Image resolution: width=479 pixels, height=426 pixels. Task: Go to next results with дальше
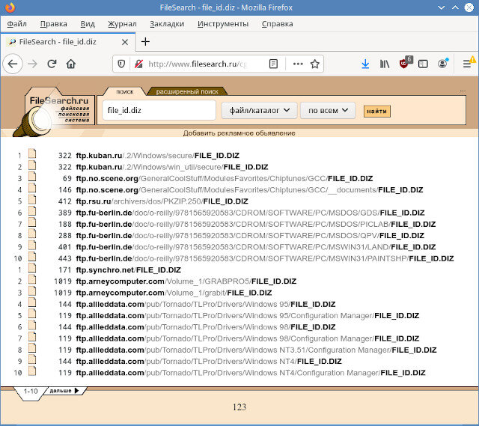point(64,391)
